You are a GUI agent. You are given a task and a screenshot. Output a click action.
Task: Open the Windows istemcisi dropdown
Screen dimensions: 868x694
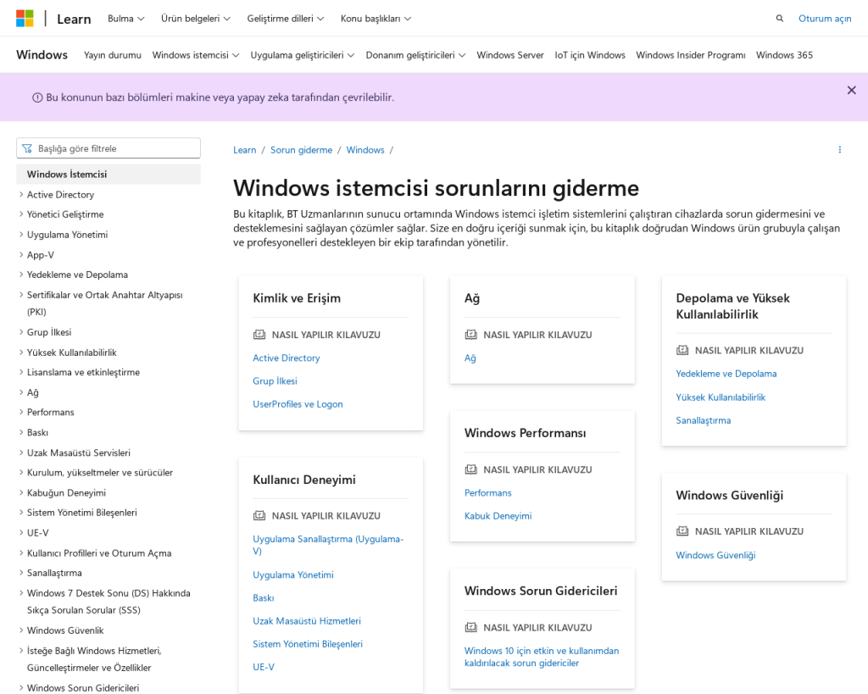(196, 55)
